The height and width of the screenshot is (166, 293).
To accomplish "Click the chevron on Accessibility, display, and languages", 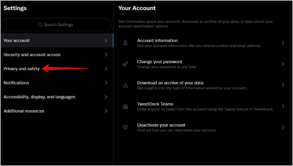I will pyautogui.click(x=106, y=97).
